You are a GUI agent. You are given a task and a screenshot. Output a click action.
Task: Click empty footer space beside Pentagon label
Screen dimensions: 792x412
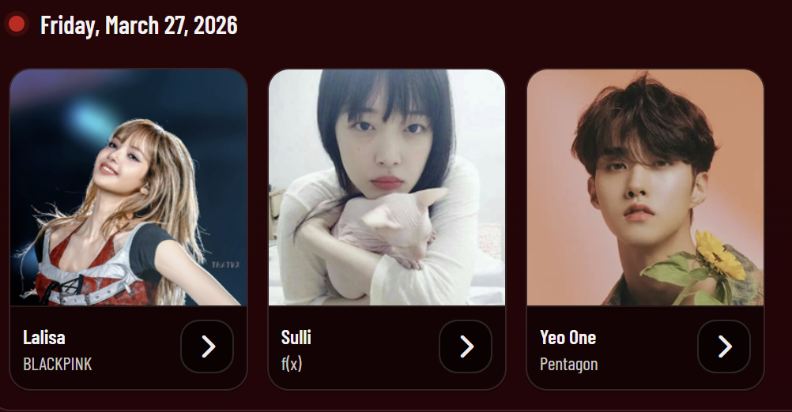tap(647, 364)
